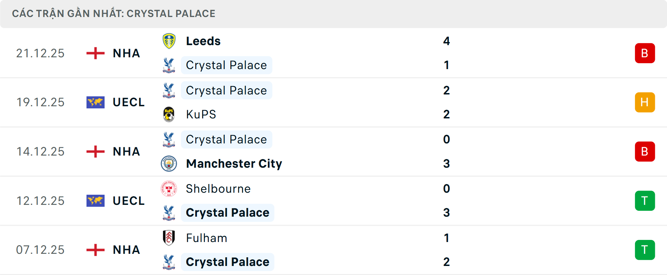Click the score 4 next to Leeds

[447, 41]
